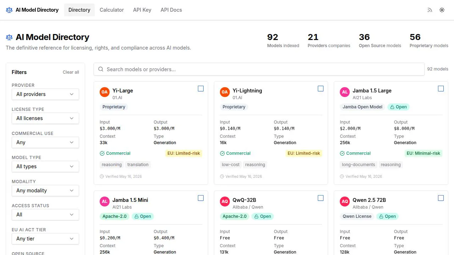Click the EU: Limited-risk badge on Yi-Large

[x=184, y=153]
